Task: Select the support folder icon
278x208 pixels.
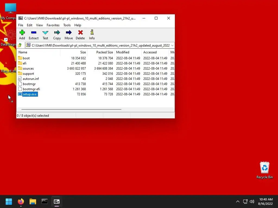Action: pyautogui.click(x=20, y=73)
